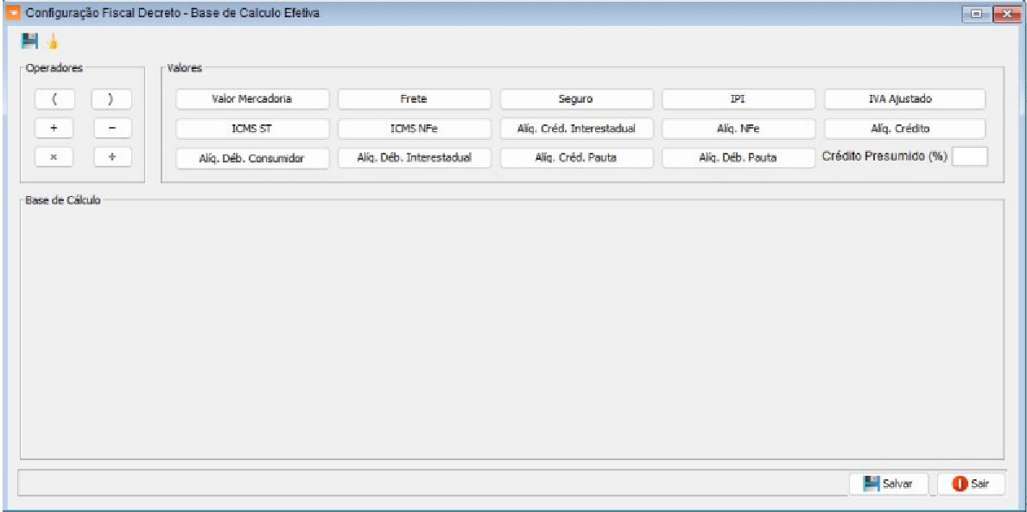Add ICMS ST to the formula
This screenshot has width=1027, height=512.
tap(252, 129)
